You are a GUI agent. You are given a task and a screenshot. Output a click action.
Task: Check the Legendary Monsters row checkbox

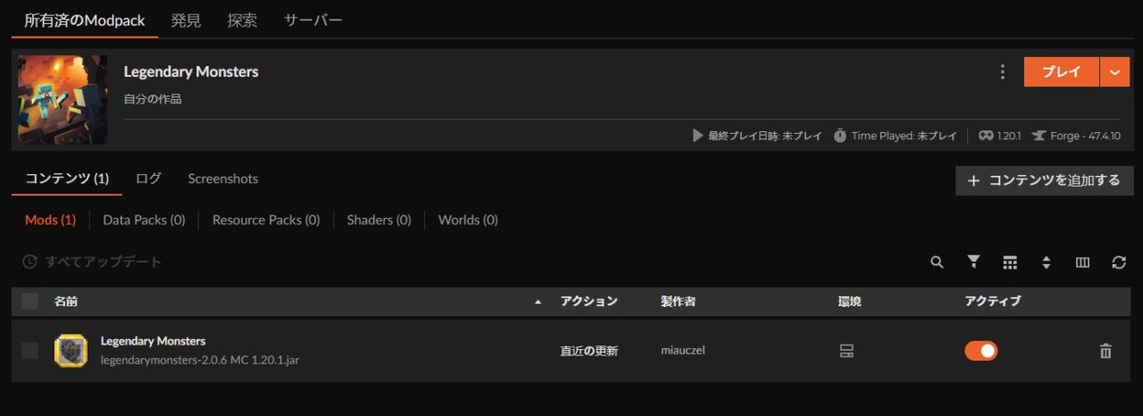[29, 351]
